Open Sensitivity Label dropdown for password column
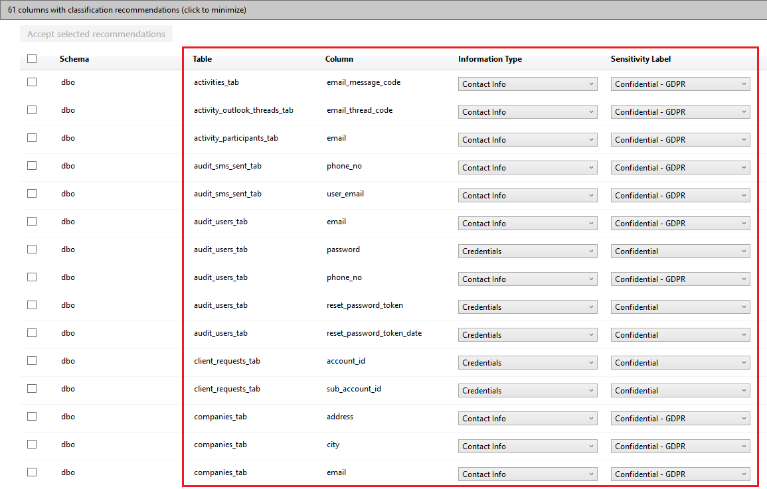Screen dimensions: 767x489 pos(680,251)
